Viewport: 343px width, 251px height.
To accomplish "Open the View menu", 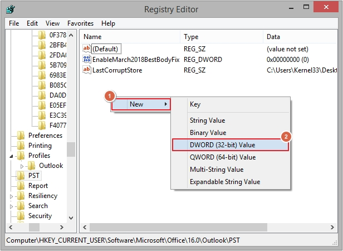I will tap(52, 23).
